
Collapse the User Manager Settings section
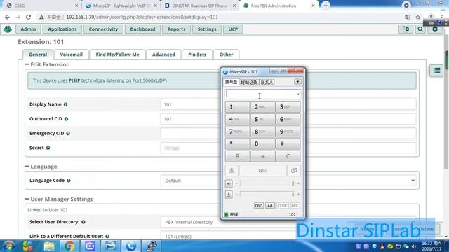pyautogui.click(x=27, y=199)
